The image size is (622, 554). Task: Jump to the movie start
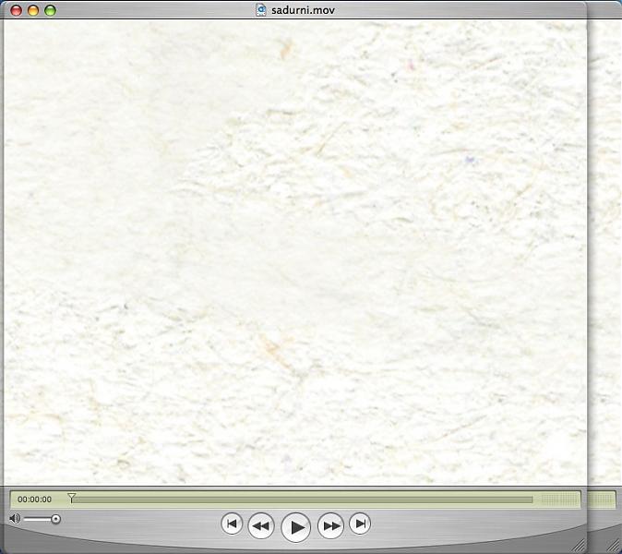(x=232, y=524)
